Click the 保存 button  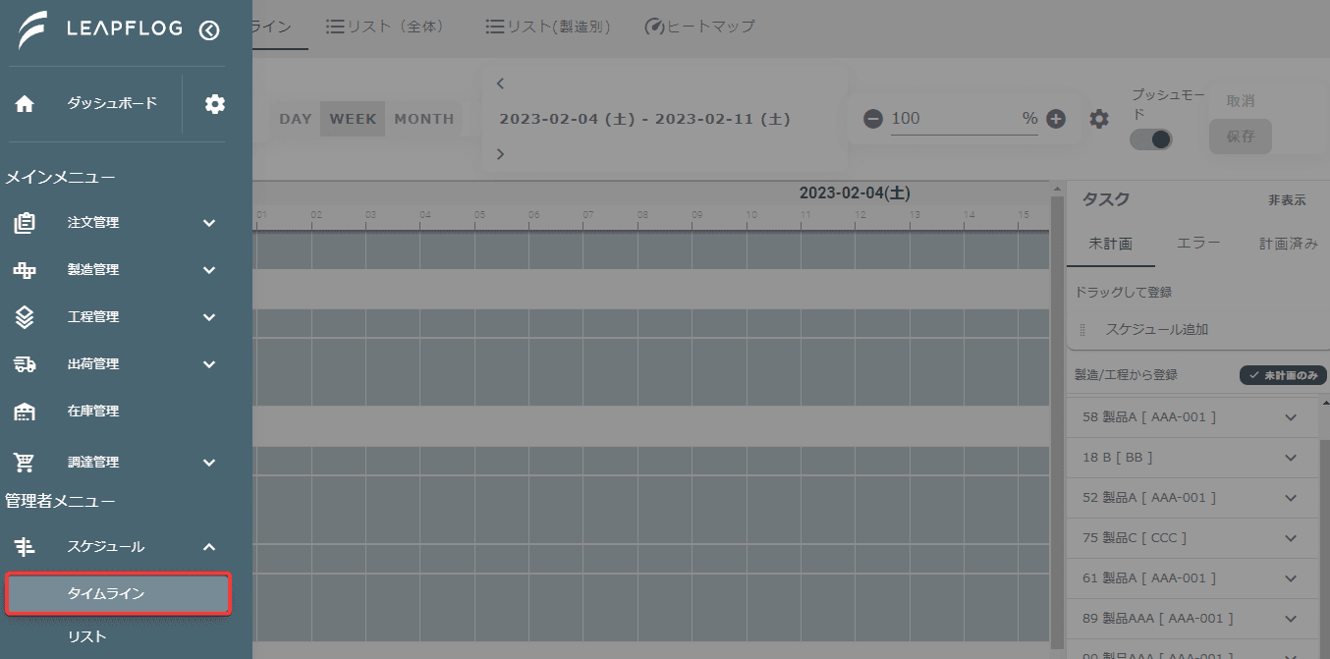[x=1241, y=137]
